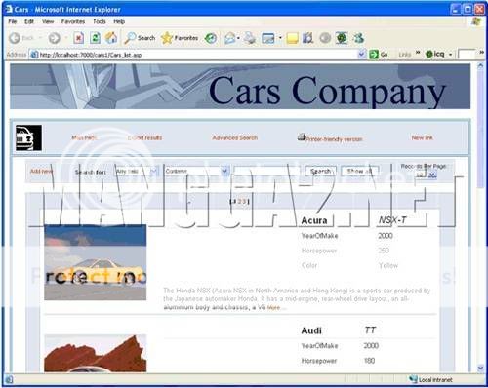Open the ICQ toolbar dropdown arrow
This screenshot has height=388, width=488.
(450, 55)
